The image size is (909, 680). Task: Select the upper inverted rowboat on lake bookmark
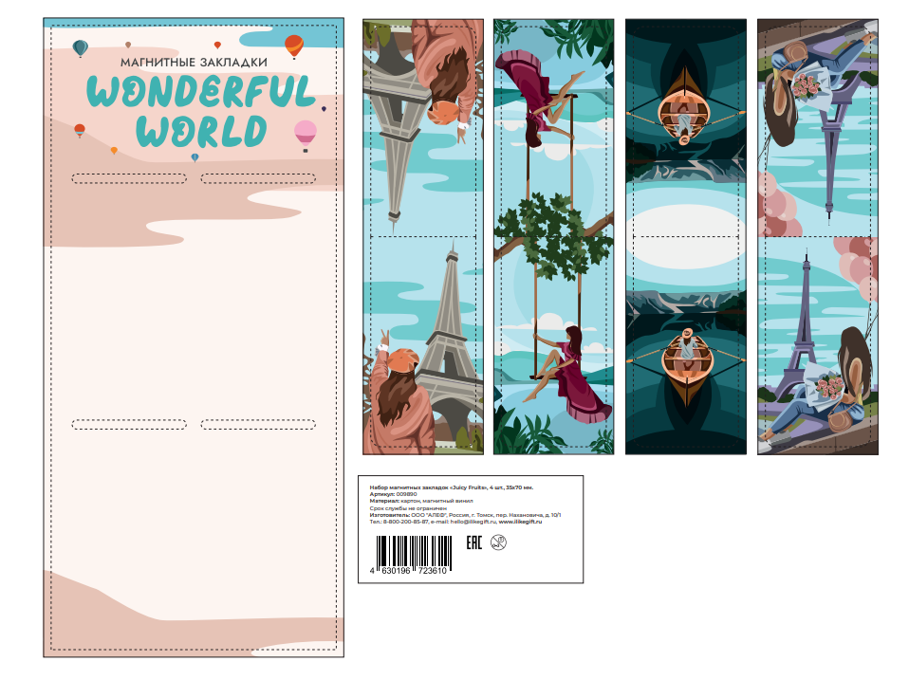[684, 106]
